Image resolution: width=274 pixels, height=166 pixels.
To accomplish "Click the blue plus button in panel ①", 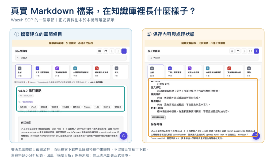I will click(x=124, y=51).
